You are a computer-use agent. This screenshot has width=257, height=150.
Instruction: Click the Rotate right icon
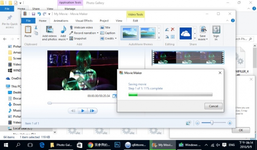tap(167, 37)
